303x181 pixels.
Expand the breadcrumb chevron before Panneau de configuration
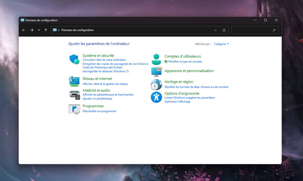[59, 30]
